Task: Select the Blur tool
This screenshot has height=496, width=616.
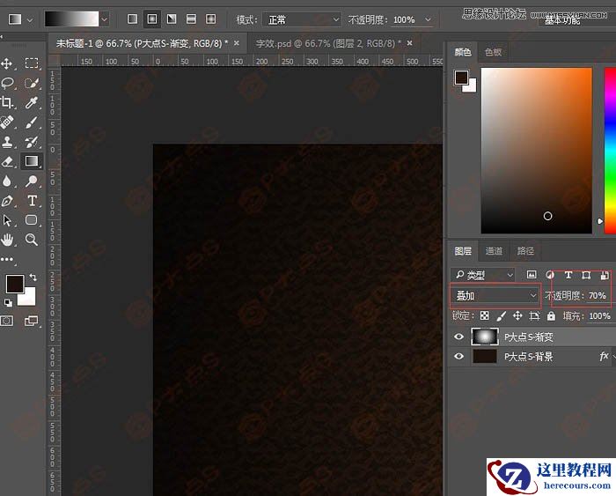Action: (7, 181)
